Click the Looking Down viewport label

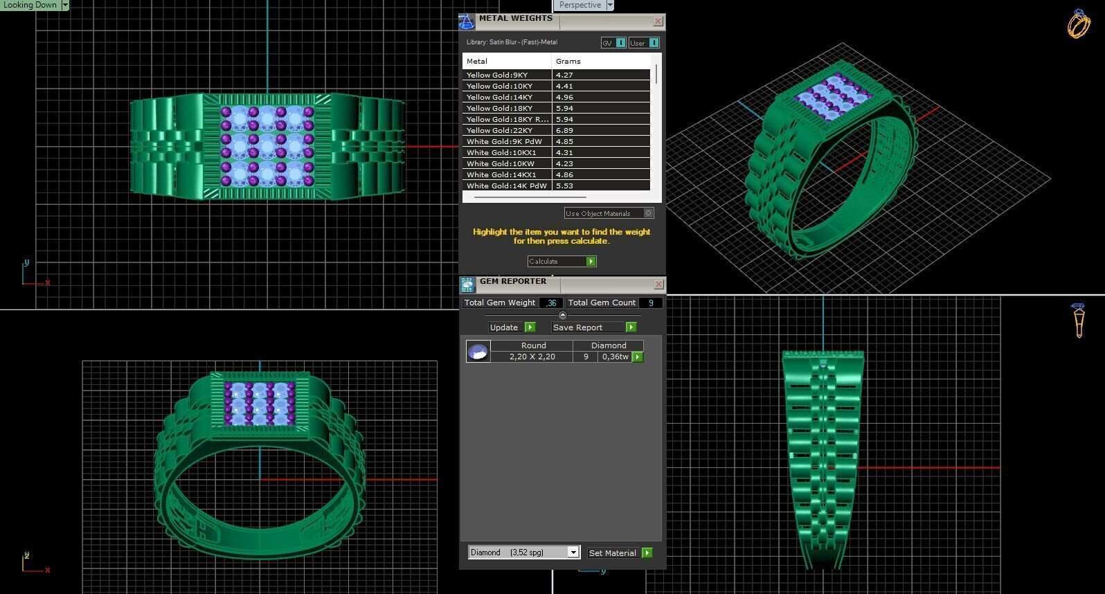[x=30, y=5]
